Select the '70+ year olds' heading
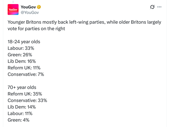The width and height of the screenshot is (171, 127). click(22, 87)
